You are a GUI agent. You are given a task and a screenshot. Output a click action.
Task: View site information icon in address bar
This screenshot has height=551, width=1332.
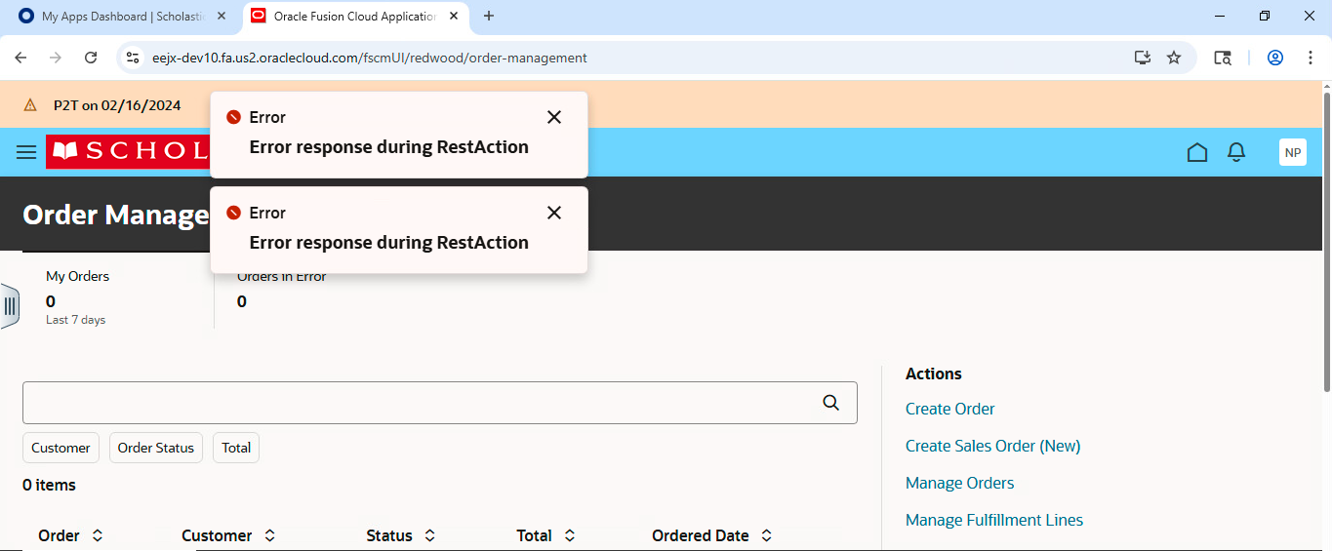point(134,58)
